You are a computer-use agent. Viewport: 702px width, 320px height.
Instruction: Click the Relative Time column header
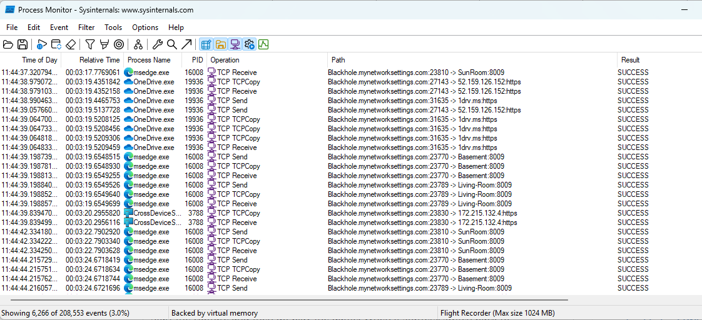92,60
